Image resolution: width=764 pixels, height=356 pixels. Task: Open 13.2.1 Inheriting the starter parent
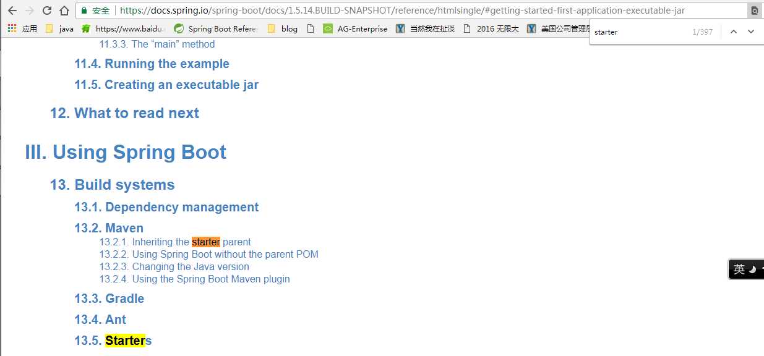(175, 242)
